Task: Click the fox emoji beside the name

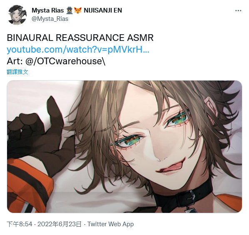Action: (x=77, y=10)
